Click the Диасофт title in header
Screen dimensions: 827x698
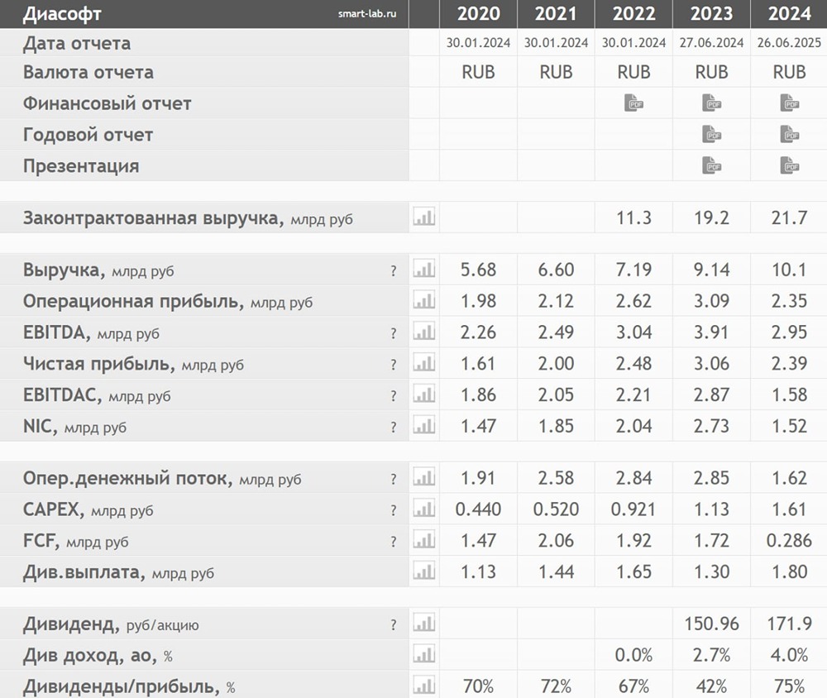point(62,14)
